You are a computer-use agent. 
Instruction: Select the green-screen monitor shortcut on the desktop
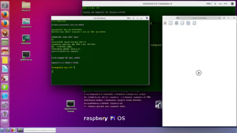coord(26,38)
